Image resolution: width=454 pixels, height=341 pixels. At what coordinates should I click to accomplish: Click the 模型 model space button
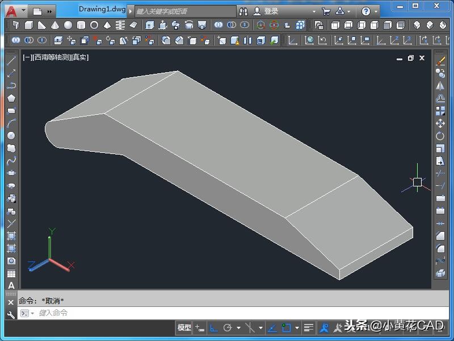pyautogui.click(x=184, y=328)
